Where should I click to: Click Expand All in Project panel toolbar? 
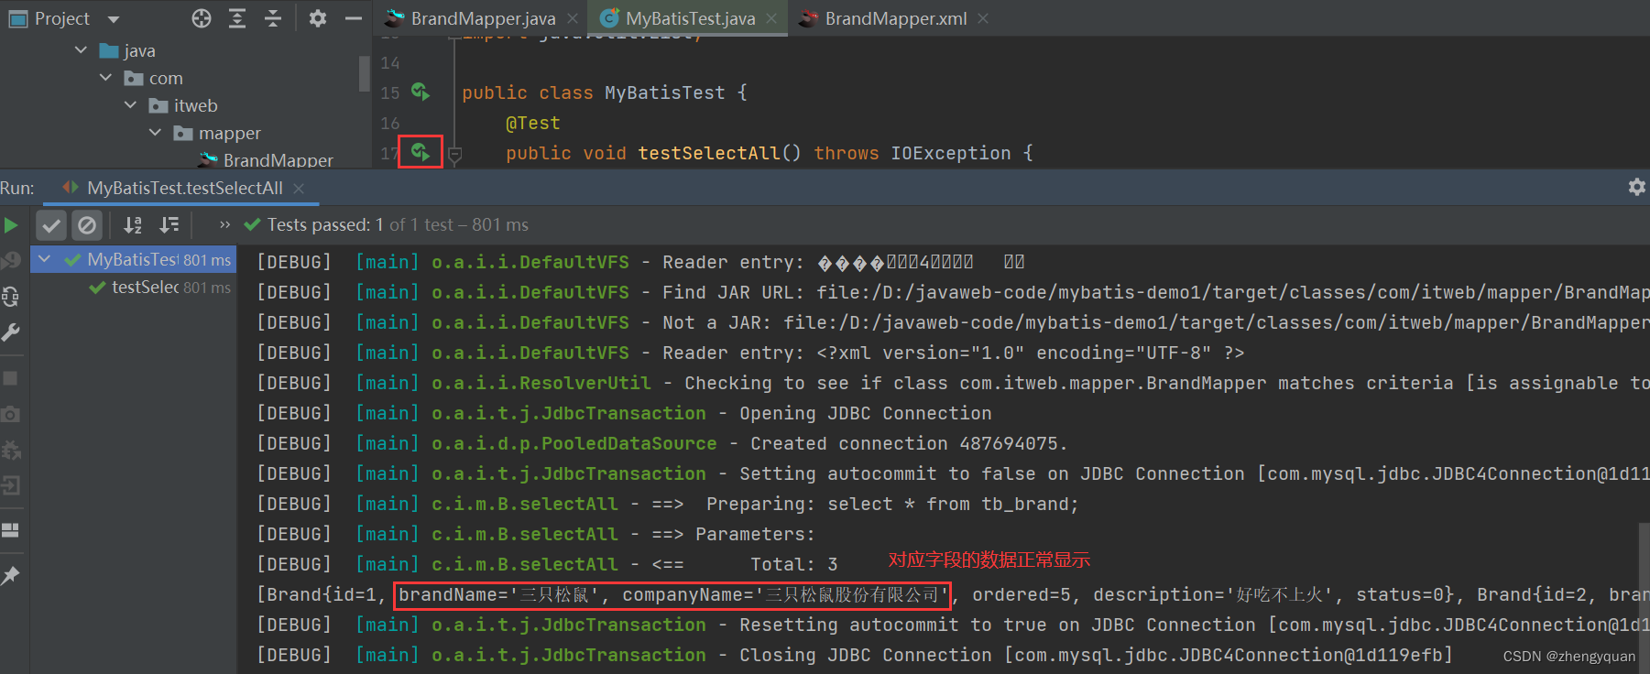pyautogui.click(x=237, y=18)
